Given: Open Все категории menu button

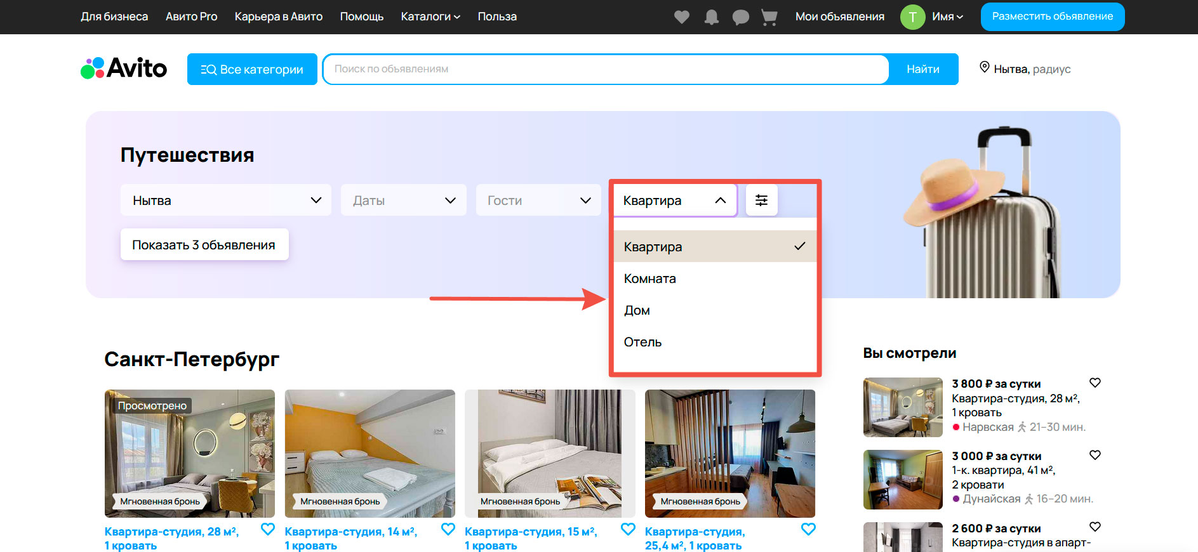Looking at the screenshot, I should click(x=252, y=69).
